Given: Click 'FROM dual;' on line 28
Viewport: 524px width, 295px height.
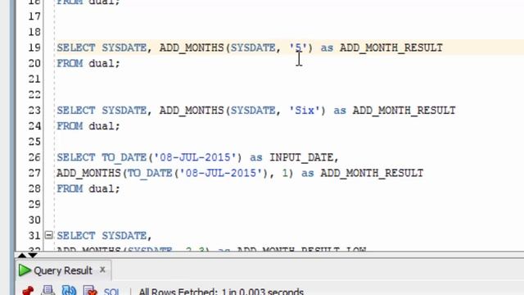Looking at the screenshot, I should click(x=88, y=188).
